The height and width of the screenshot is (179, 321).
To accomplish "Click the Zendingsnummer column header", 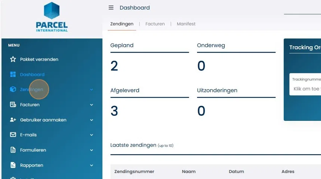I will (134, 172).
